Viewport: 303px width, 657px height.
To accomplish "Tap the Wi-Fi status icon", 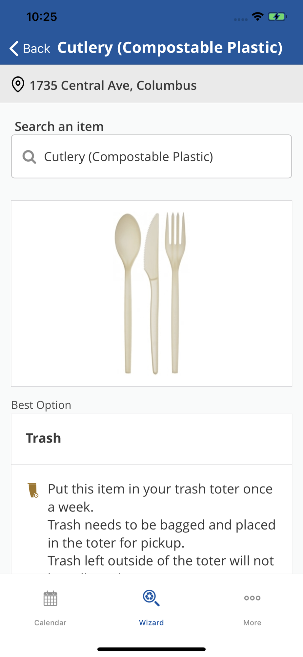I will (x=258, y=16).
